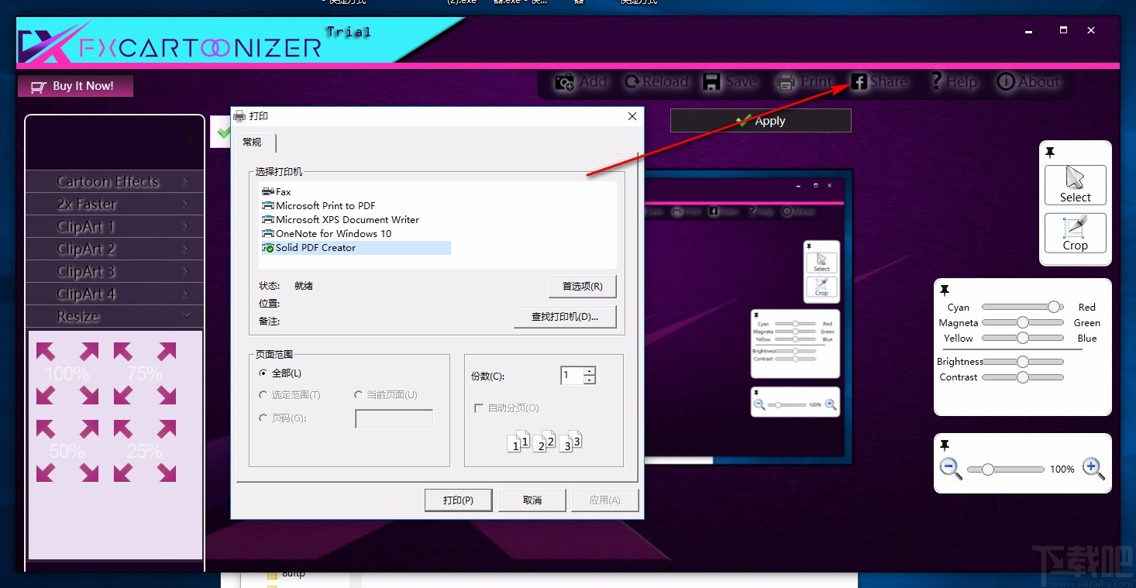
Task: Increase the copies count with up arrow
Action: [x=590, y=371]
